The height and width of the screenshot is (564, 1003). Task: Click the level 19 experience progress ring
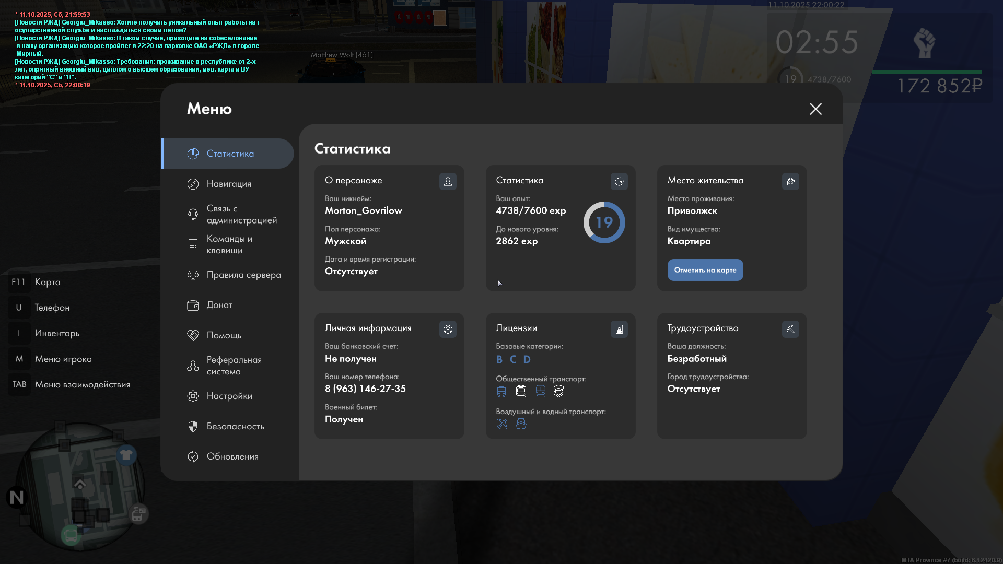604,222
